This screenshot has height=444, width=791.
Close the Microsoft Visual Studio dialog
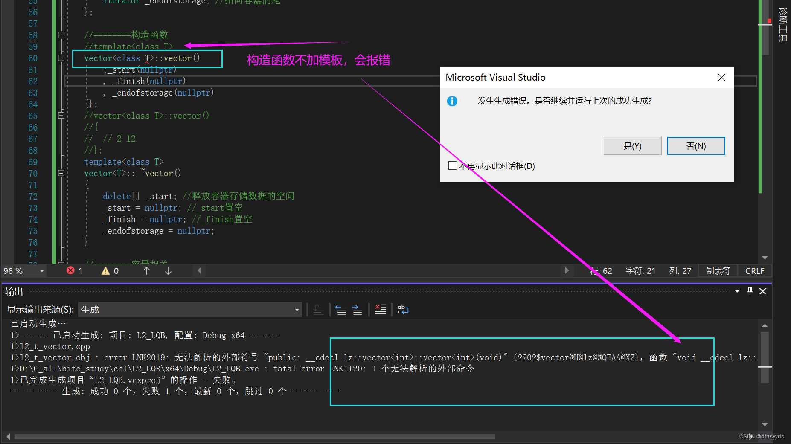(721, 77)
